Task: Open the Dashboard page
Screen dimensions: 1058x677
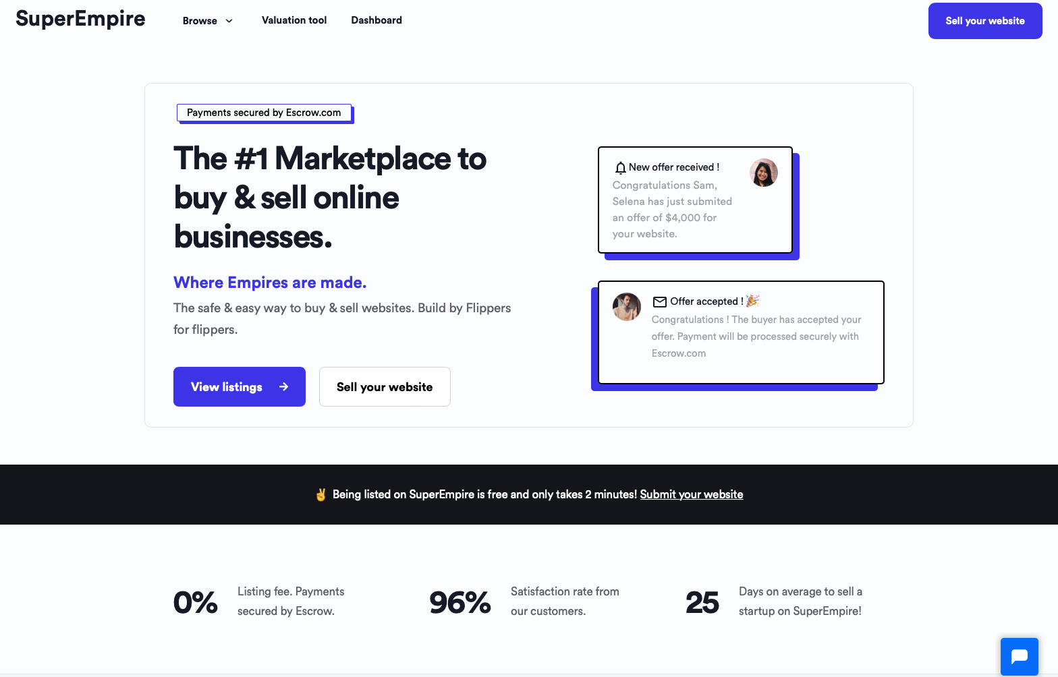Action: point(377,20)
